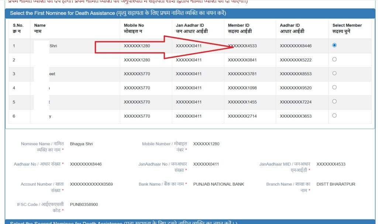Click the Account Number field ending 0569

[x=91, y=184]
